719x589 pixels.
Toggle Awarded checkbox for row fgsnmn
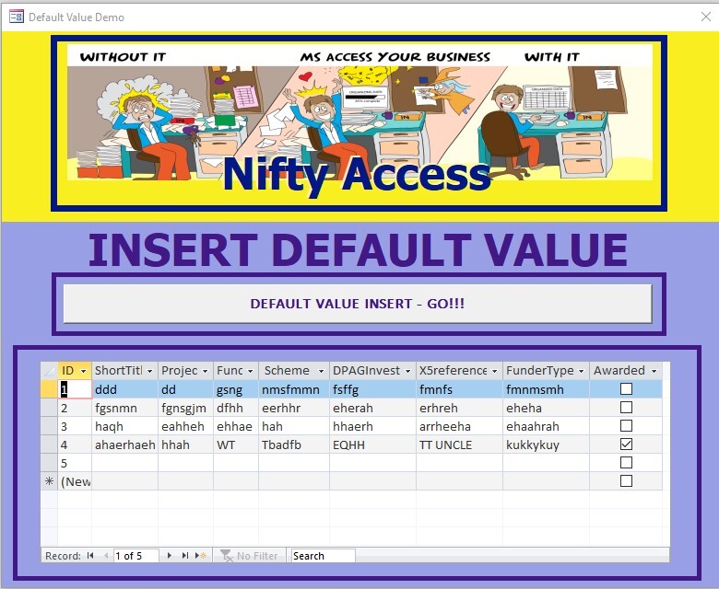point(626,408)
